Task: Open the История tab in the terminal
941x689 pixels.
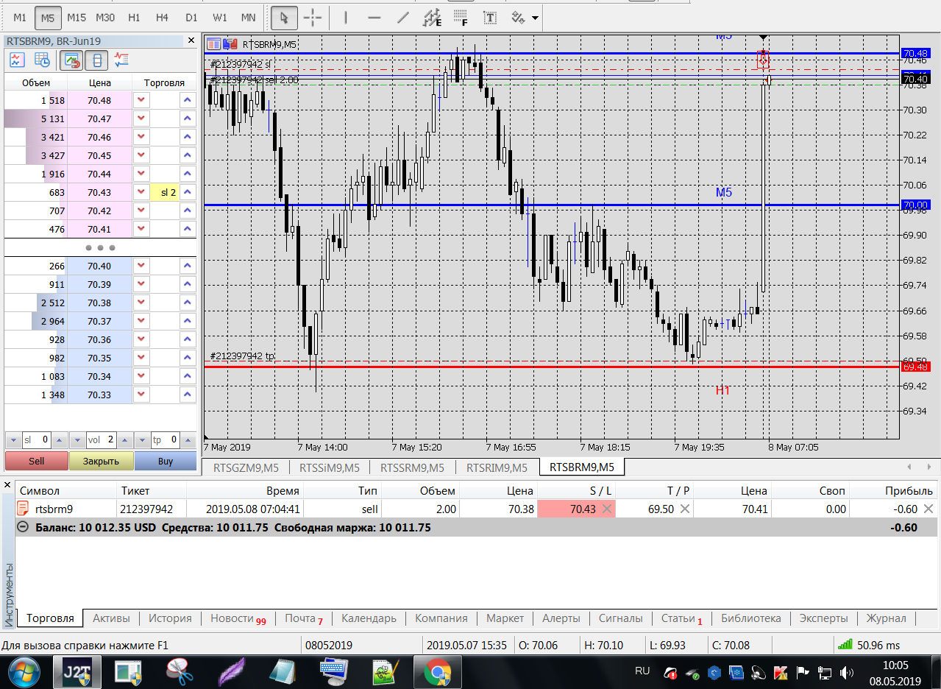Action: click(170, 618)
